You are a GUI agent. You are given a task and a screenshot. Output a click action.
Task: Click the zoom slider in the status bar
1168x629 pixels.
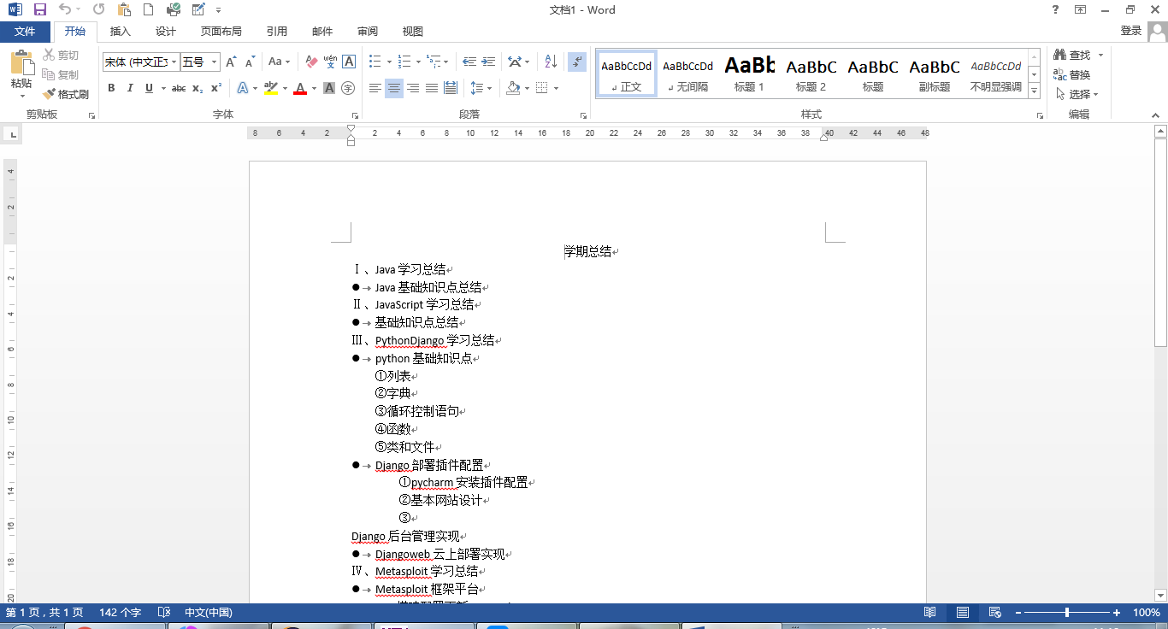pyautogui.click(x=1067, y=613)
